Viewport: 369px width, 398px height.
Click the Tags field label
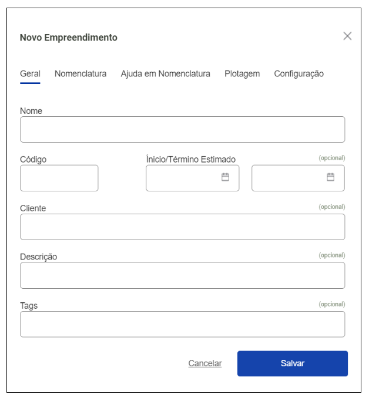coord(29,305)
